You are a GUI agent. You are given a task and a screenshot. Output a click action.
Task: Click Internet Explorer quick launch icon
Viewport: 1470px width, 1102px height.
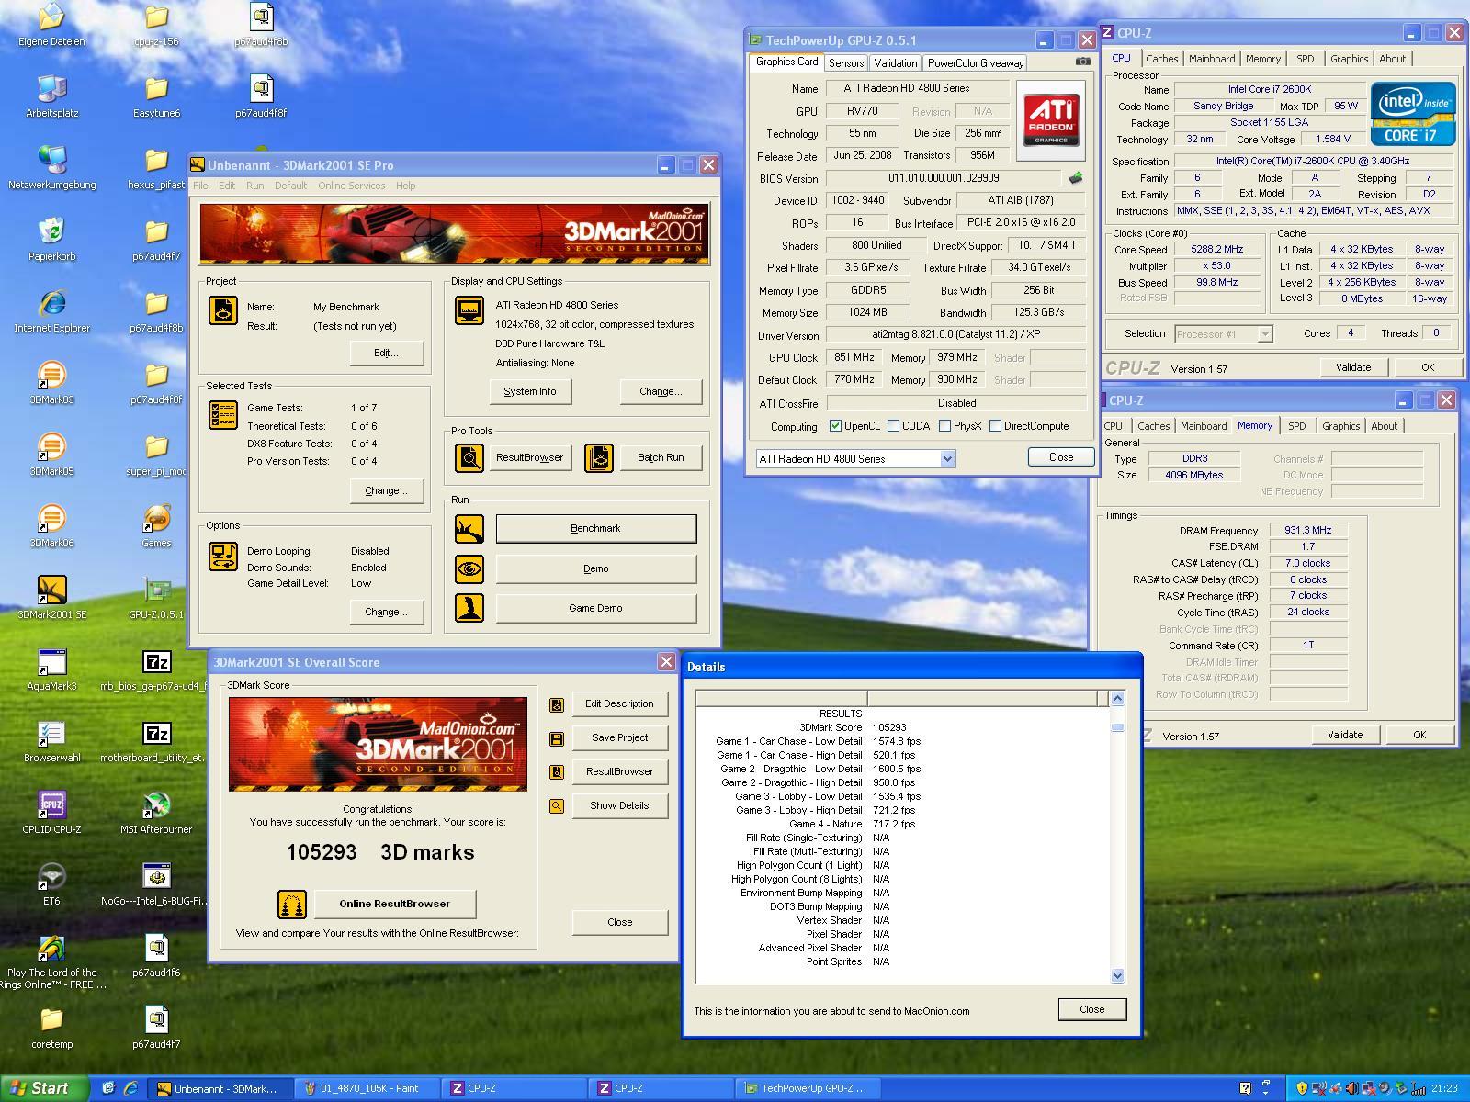click(130, 1088)
